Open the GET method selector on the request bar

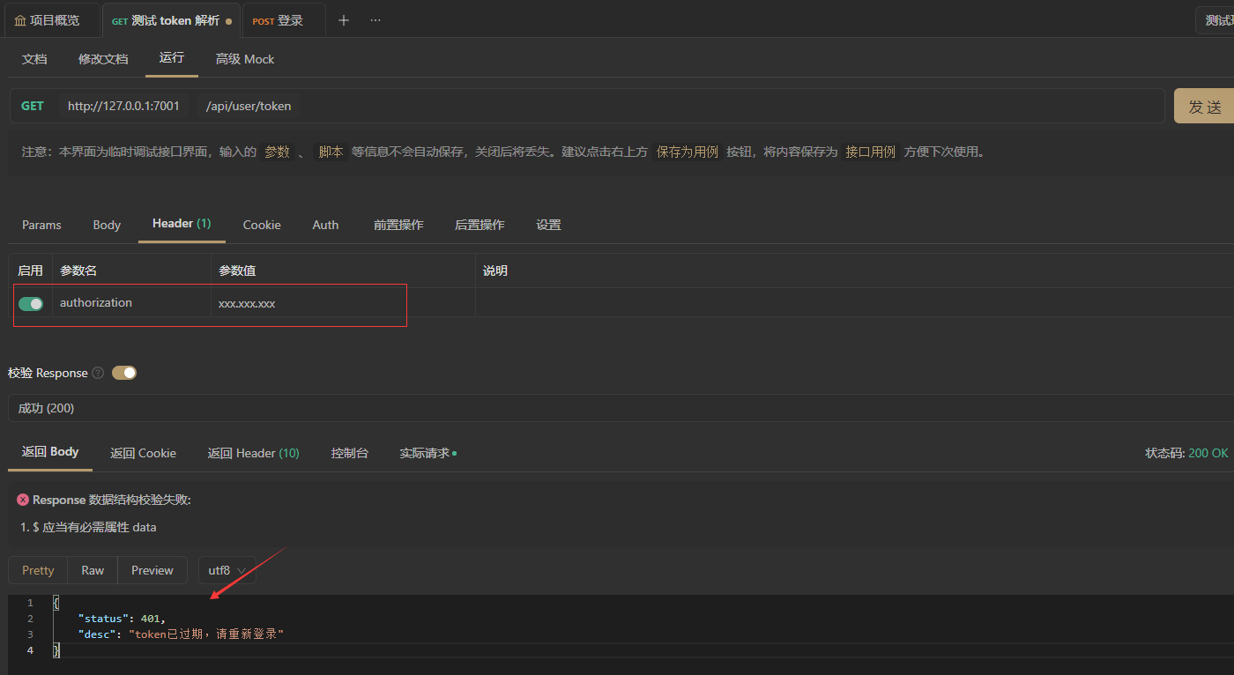click(33, 105)
